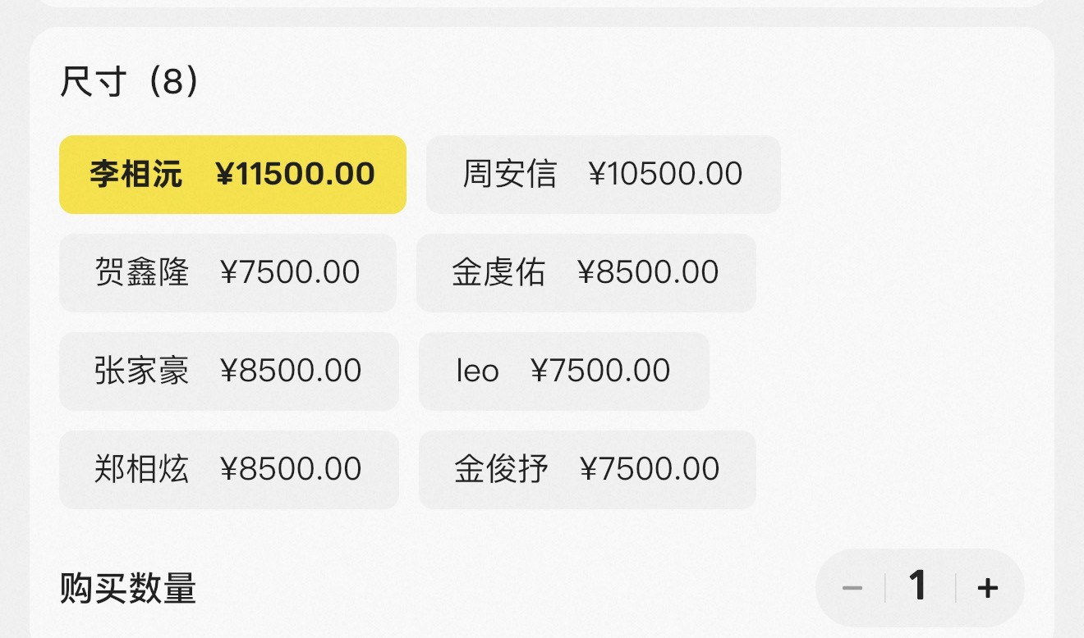Click 郑相炫's ¥8500.00 price

point(291,470)
